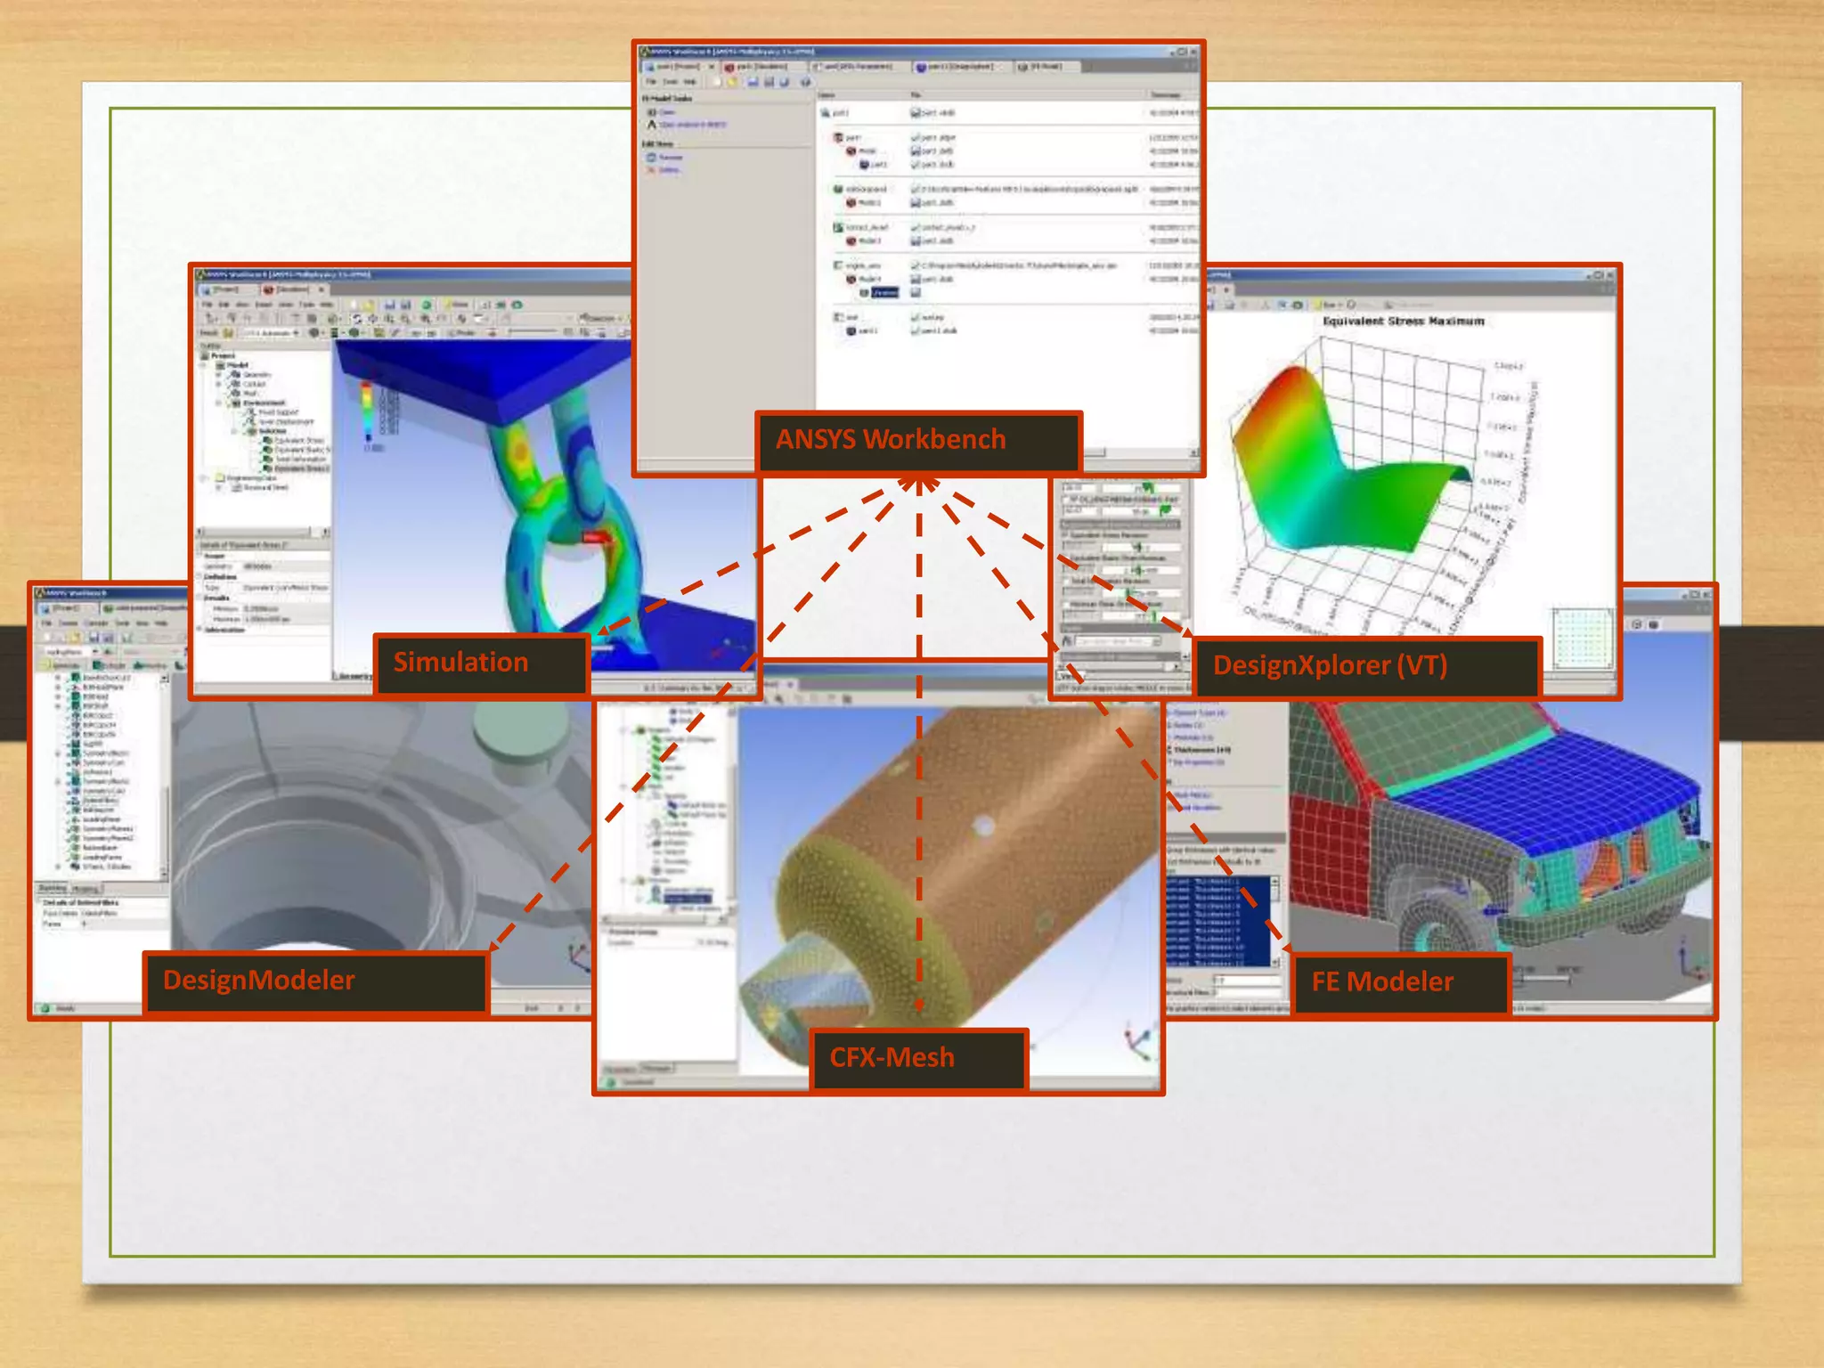Click the Delete link in the Workbench sidebar
Viewport: 1824px width, 1368px height.
pos(669,169)
